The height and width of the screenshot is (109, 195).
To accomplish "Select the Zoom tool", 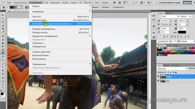I will 3,88.
